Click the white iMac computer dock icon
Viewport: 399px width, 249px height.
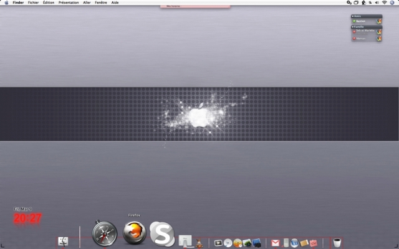click(185, 241)
